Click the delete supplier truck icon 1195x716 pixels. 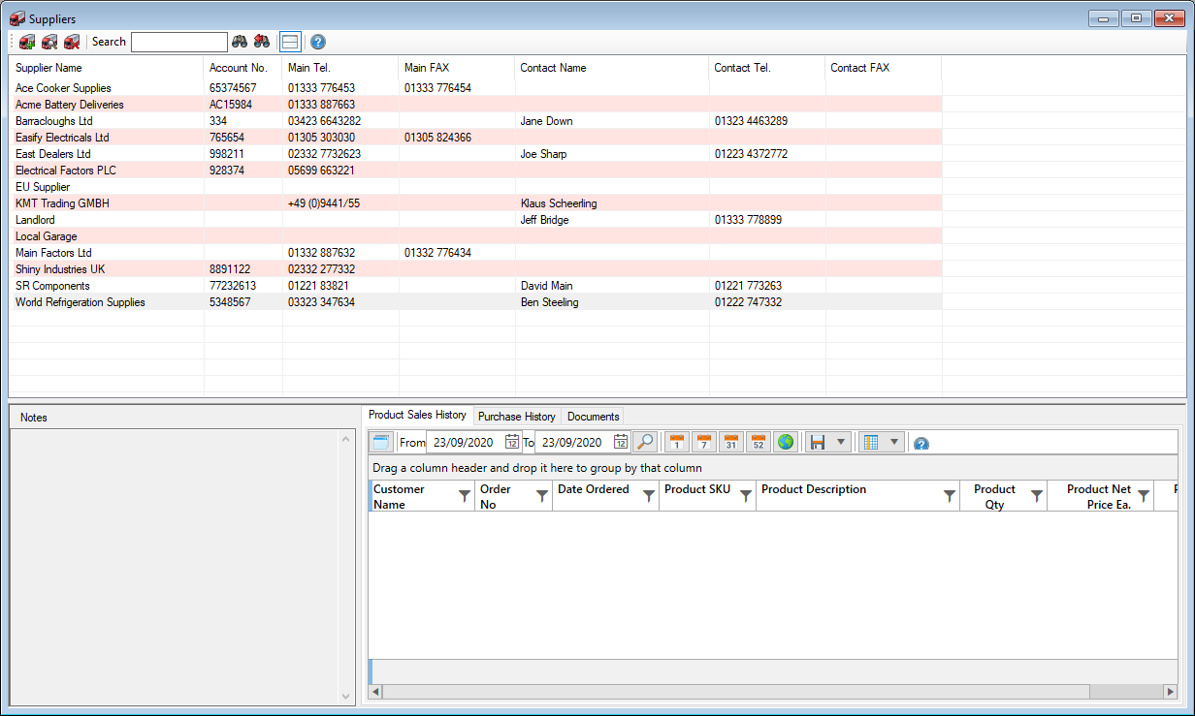tap(72, 42)
